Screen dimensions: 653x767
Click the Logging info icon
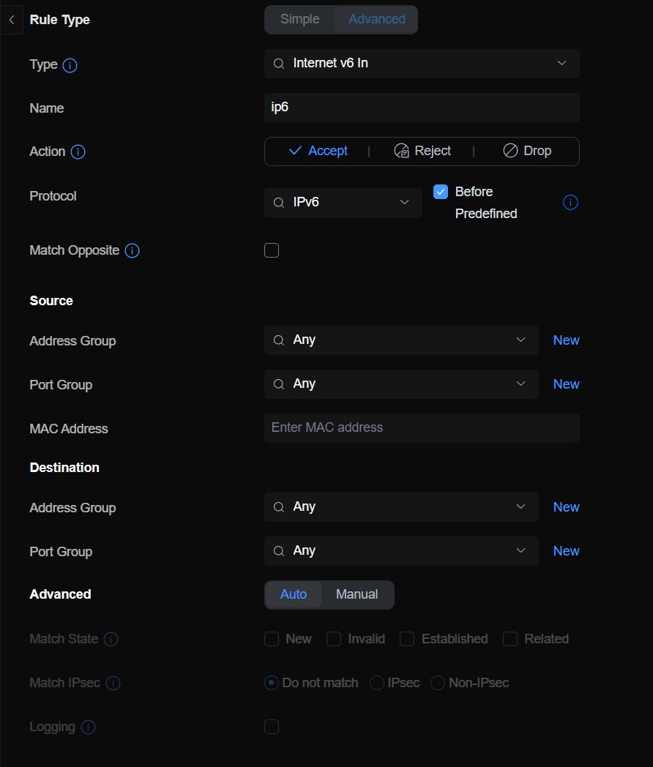click(88, 727)
